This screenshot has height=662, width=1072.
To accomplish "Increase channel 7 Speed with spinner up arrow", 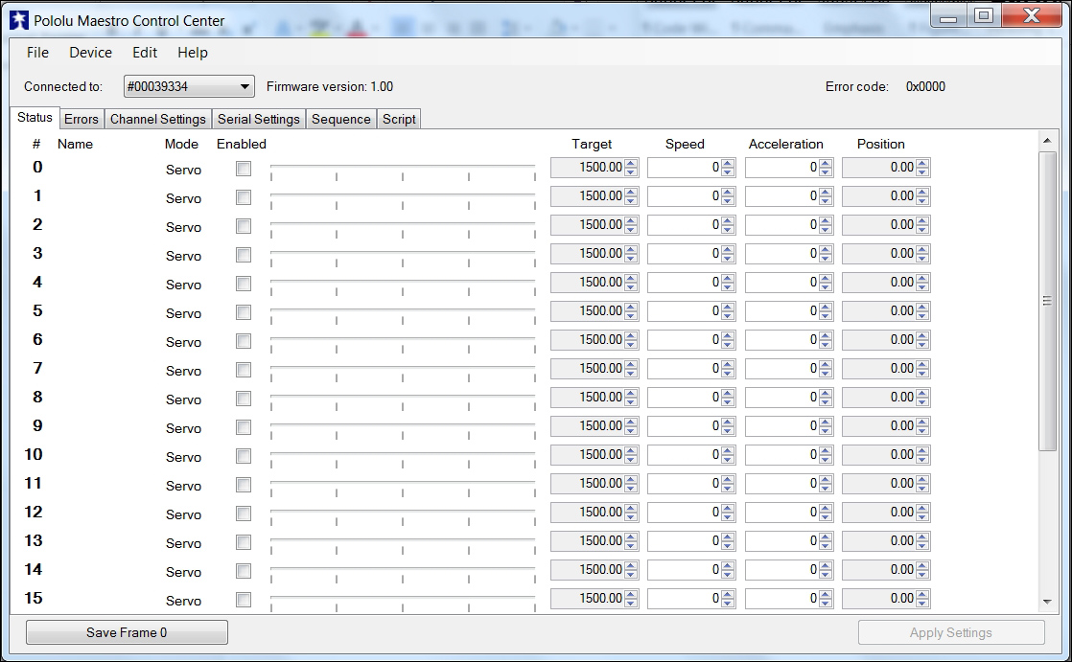I will click(x=728, y=365).
